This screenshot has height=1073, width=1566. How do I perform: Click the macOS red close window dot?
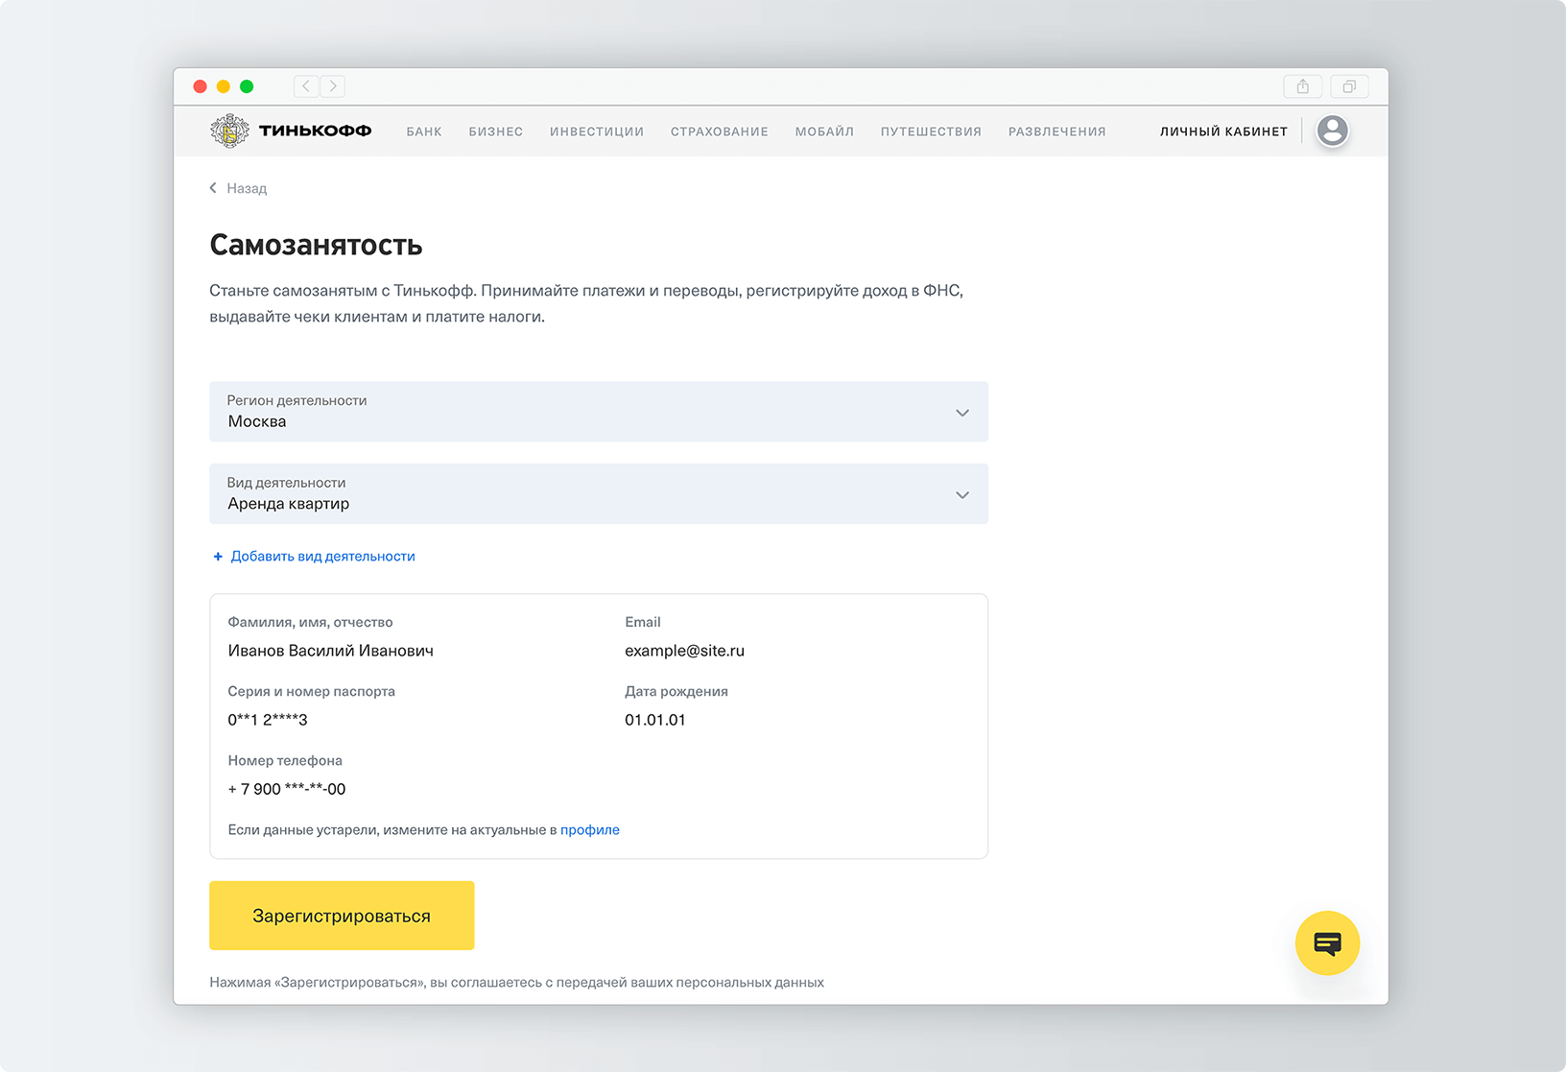[x=200, y=86]
